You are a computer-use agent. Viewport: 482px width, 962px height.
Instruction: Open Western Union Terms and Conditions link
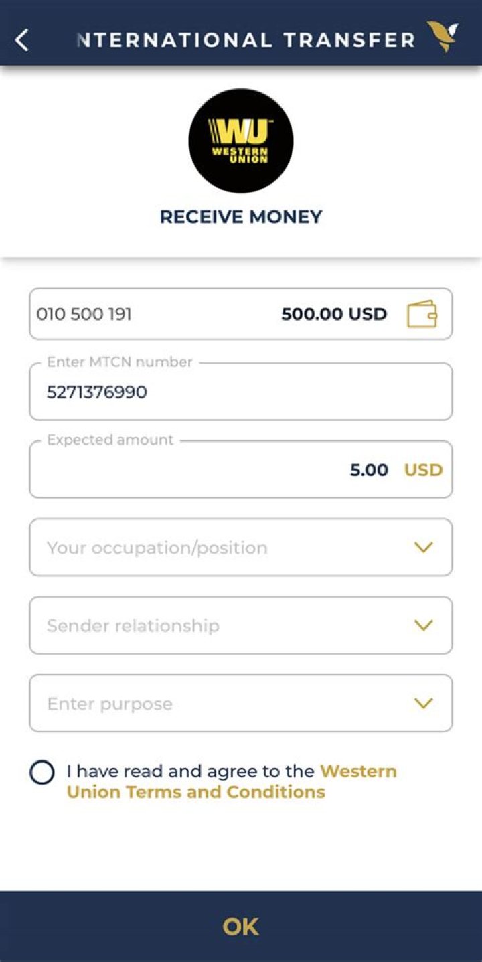[x=232, y=781]
